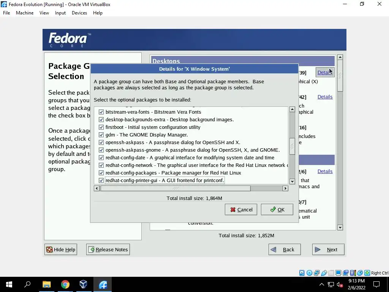
Task: Open the Help menu
Action: pyautogui.click(x=98, y=13)
